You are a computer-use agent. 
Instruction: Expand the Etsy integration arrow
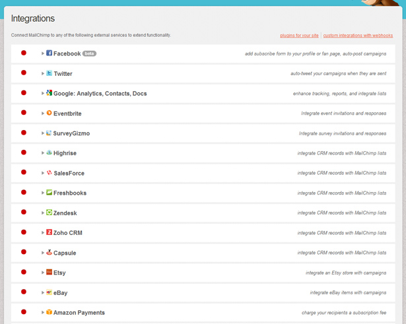[43, 273]
